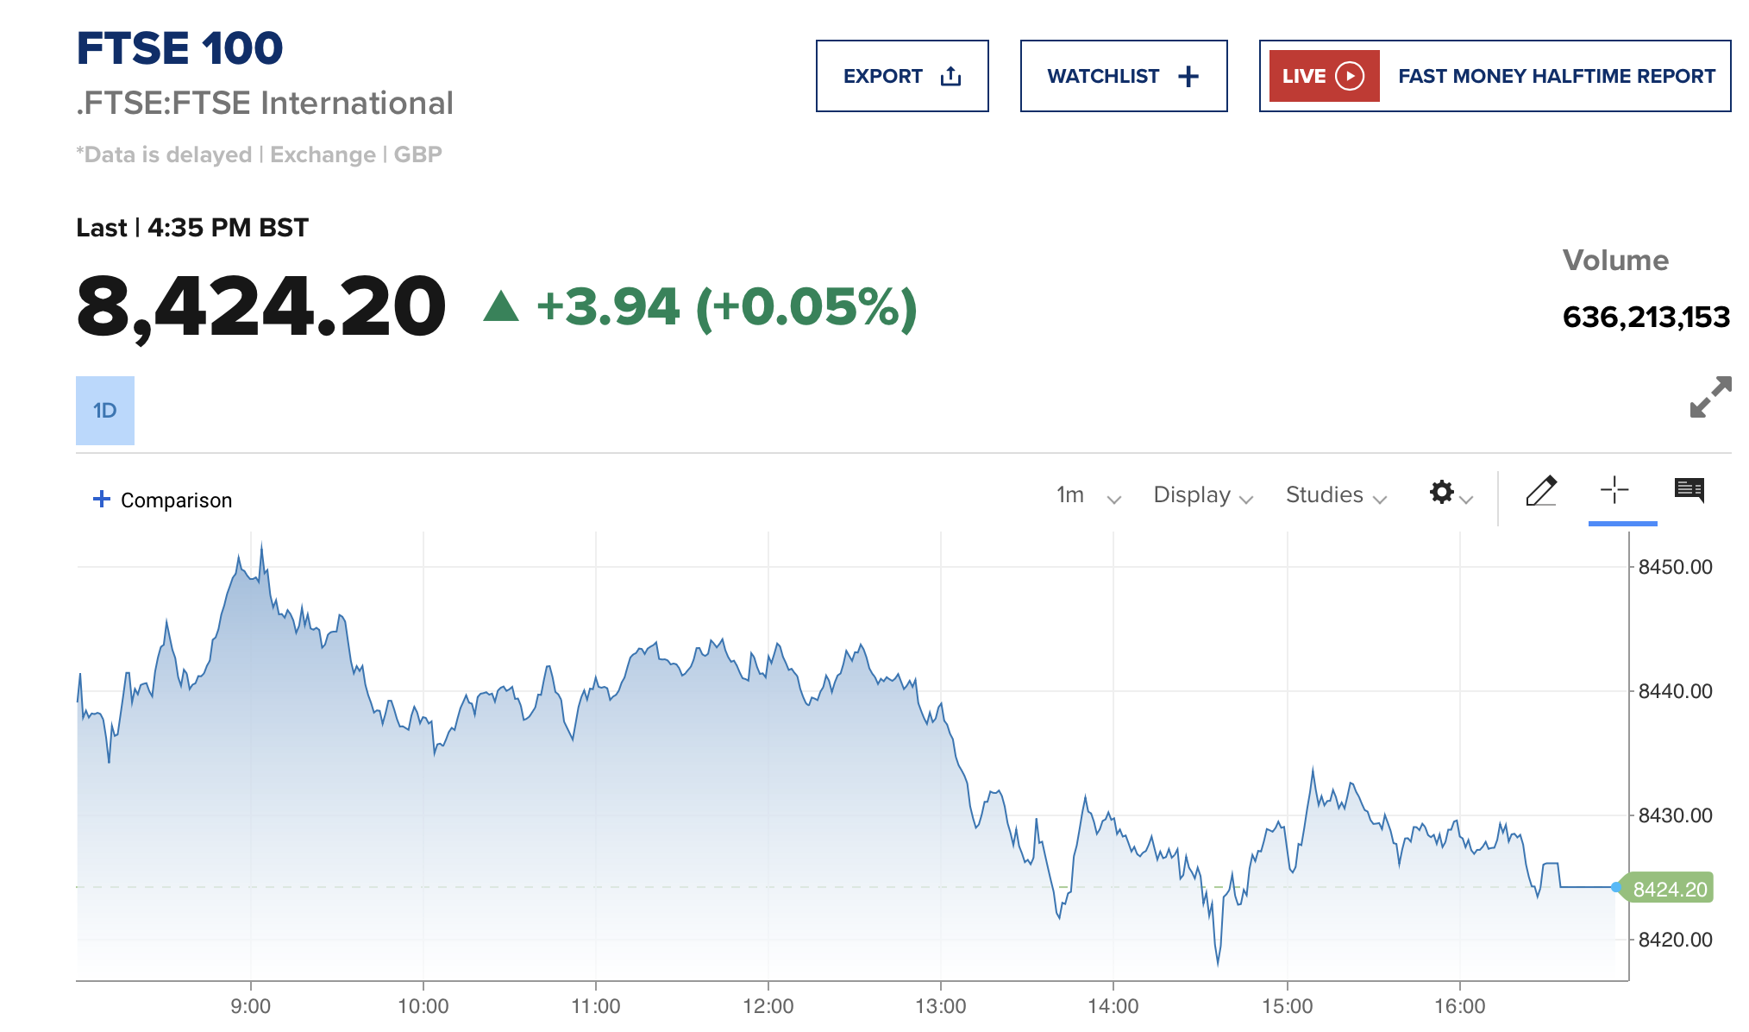The width and height of the screenshot is (1749, 1032).
Task: Open the 1m interval dropdown
Action: click(x=1088, y=495)
